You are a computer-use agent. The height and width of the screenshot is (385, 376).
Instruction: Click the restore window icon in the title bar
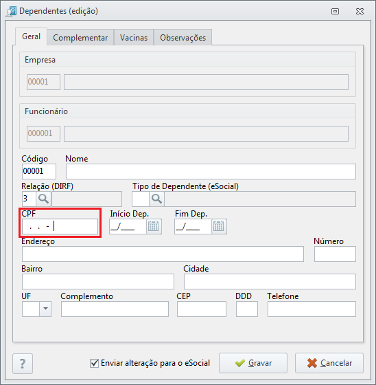335,11
